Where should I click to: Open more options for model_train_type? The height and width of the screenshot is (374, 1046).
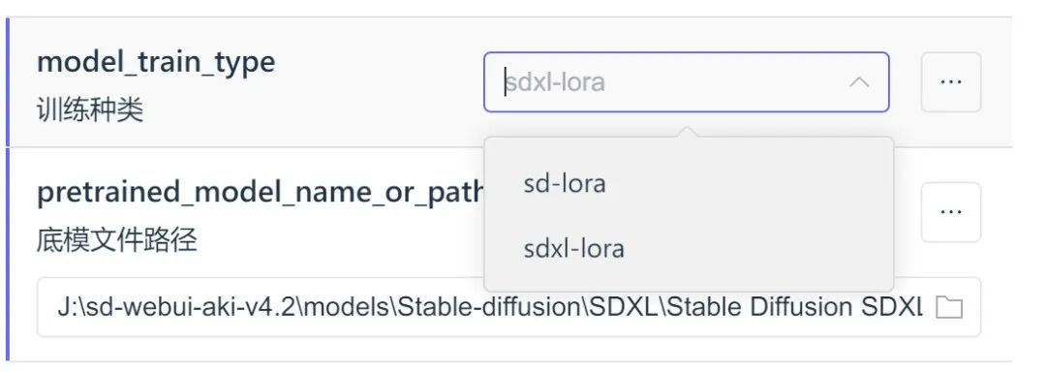point(951,82)
